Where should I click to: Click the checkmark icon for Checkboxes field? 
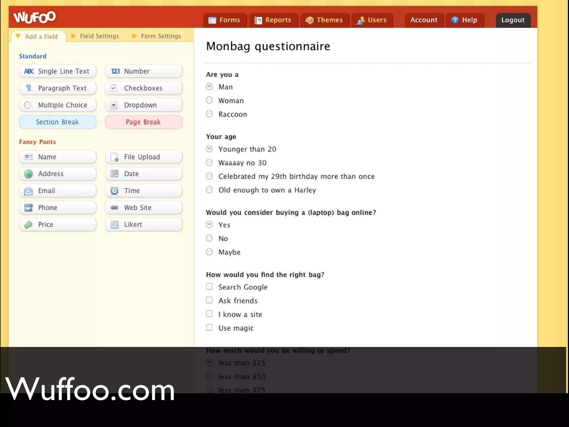[x=113, y=88]
